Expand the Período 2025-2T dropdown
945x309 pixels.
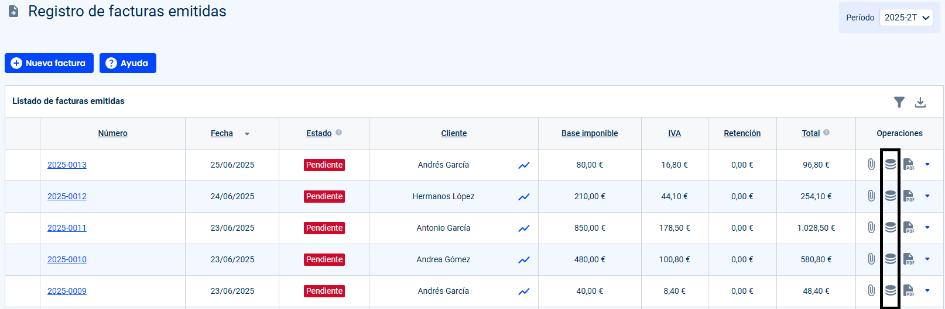(x=906, y=18)
